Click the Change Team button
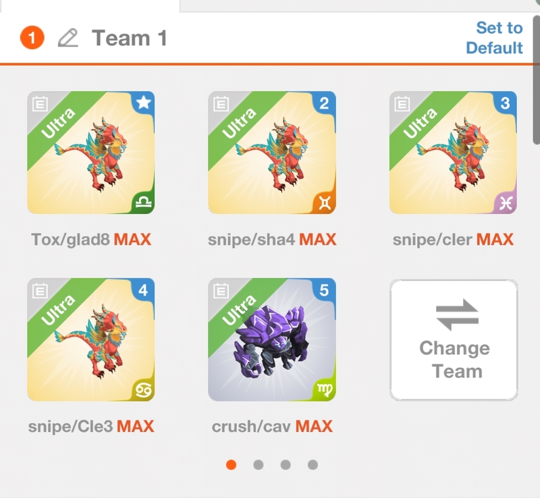Image resolution: width=540 pixels, height=498 pixels. click(x=454, y=340)
